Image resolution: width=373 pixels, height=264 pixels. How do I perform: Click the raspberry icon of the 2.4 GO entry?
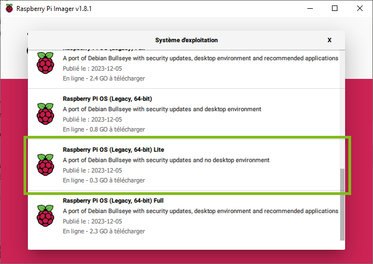pos(45,64)
